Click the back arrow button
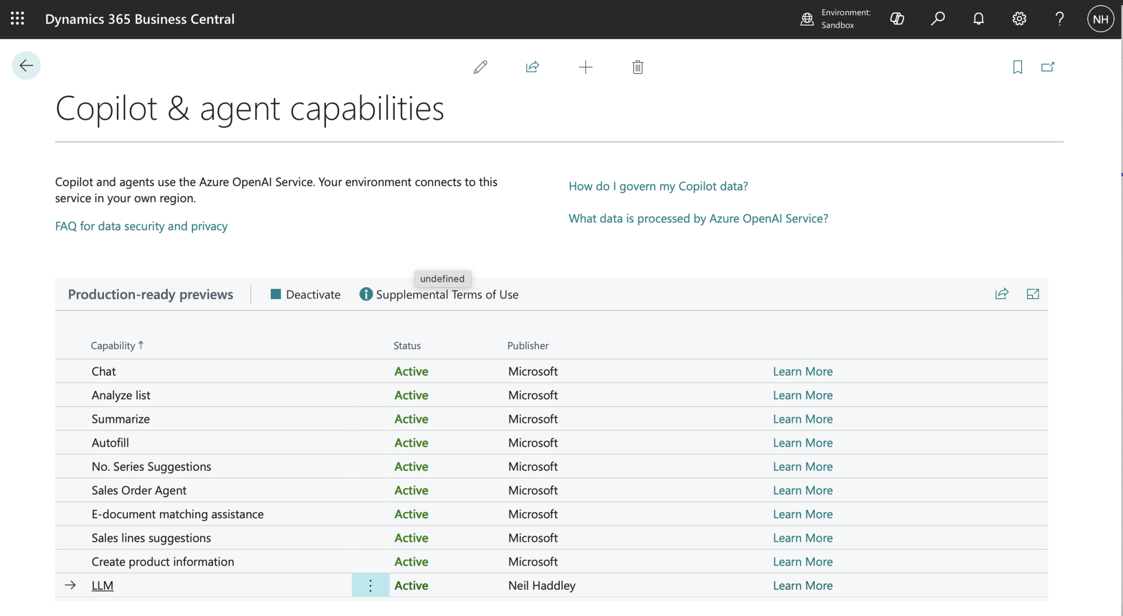Image resolution: width=1123 pixels, height=616 pixels. pos(26,66)
